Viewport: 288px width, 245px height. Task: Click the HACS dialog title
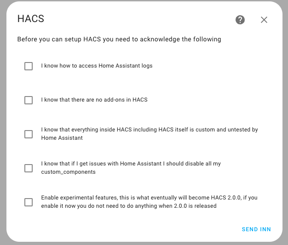pos(30,19)
